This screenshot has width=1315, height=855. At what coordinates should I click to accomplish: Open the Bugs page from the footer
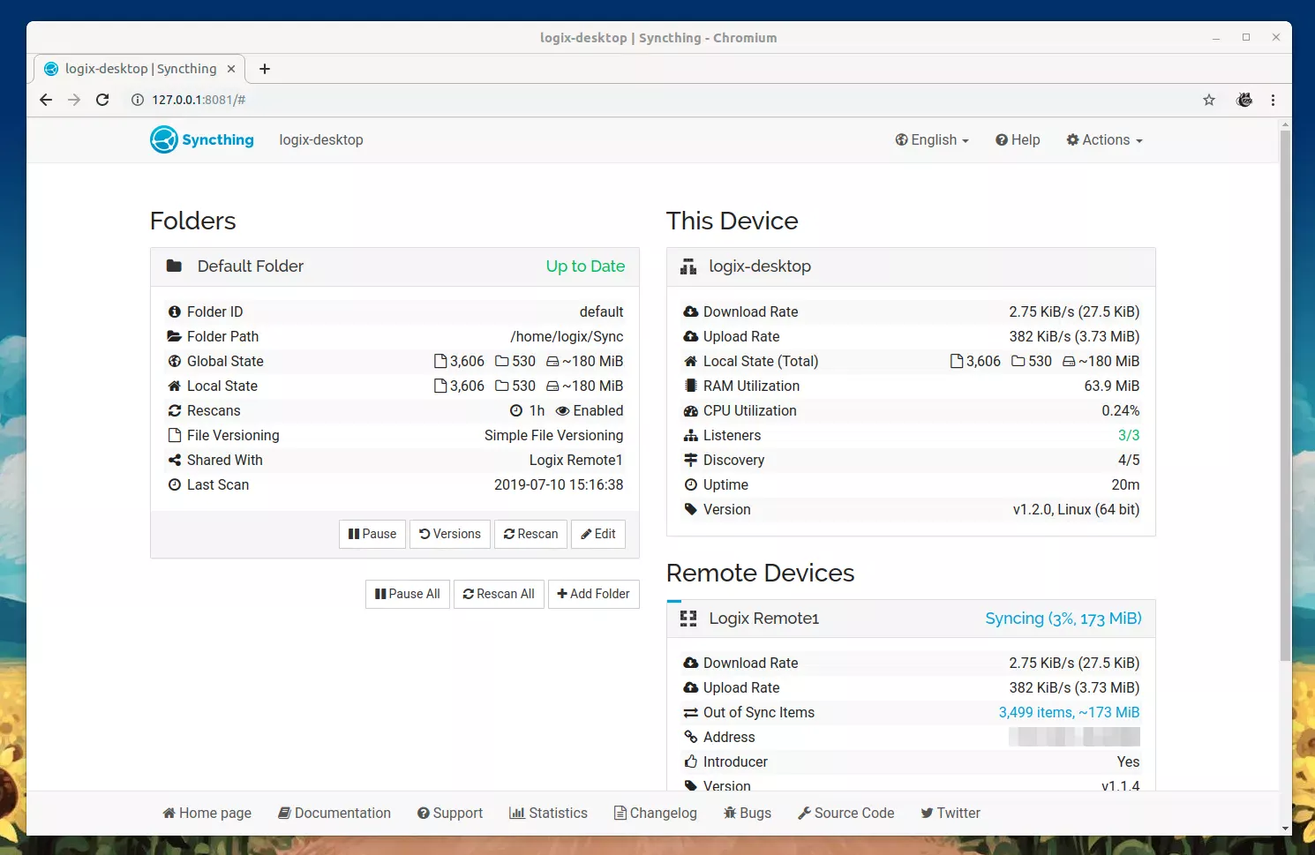coord(748,813)
